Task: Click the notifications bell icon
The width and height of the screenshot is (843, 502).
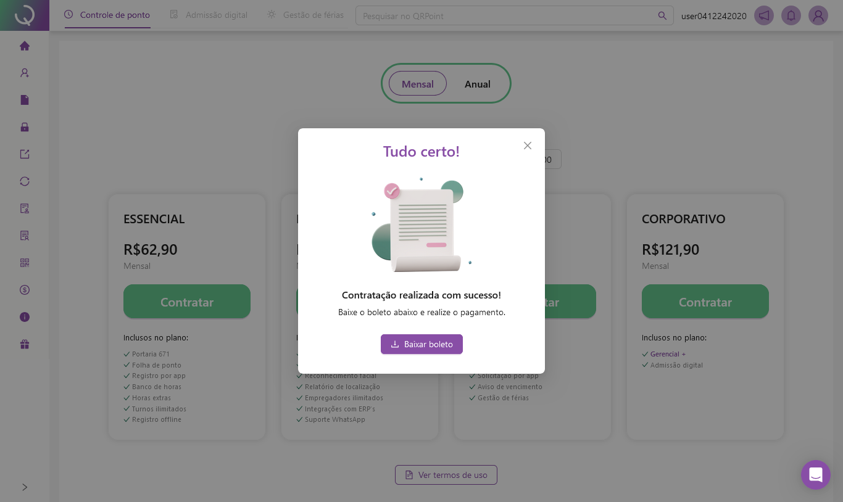Action: 791,15
